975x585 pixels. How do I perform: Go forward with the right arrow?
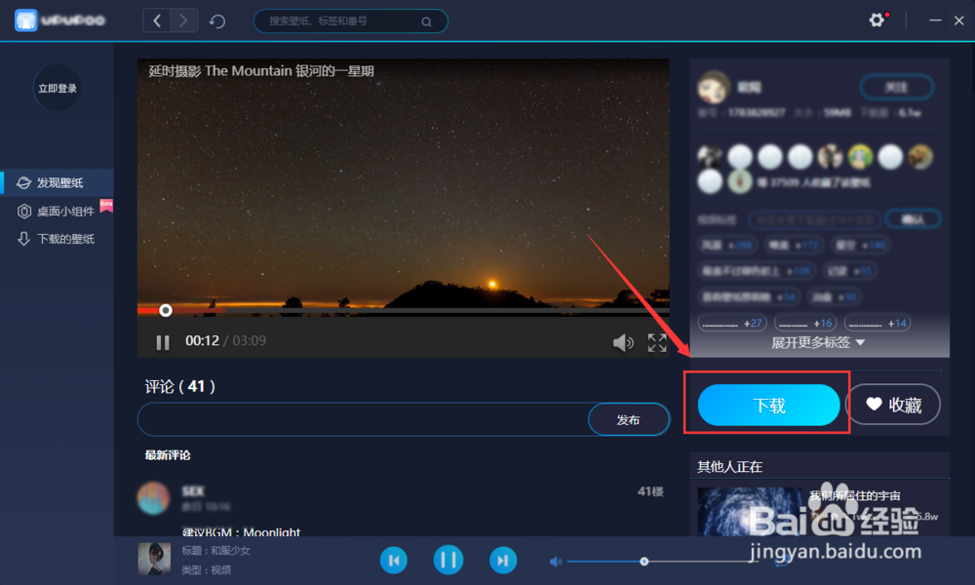183,20
